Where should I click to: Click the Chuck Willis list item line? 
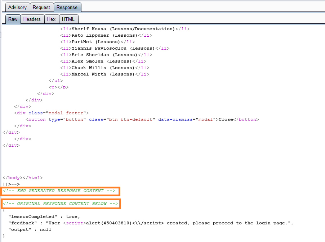click(105, 68)
